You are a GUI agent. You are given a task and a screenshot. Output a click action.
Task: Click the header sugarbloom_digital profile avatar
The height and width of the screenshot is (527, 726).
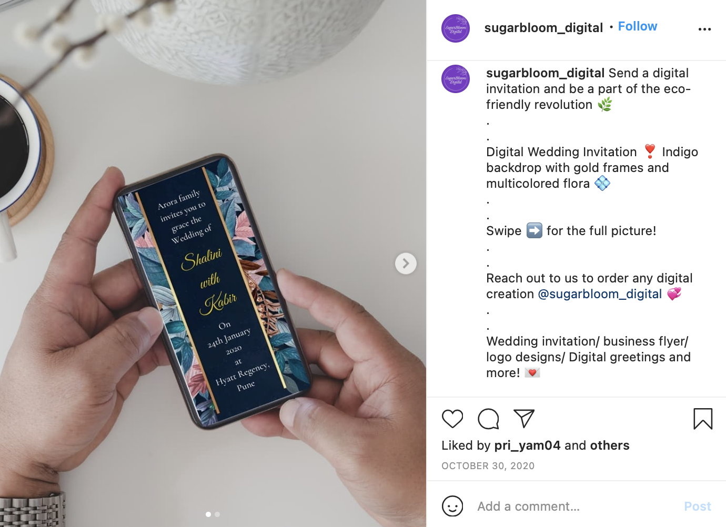coord(456,28)
